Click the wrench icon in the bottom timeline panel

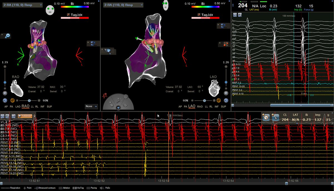point(3,116)
